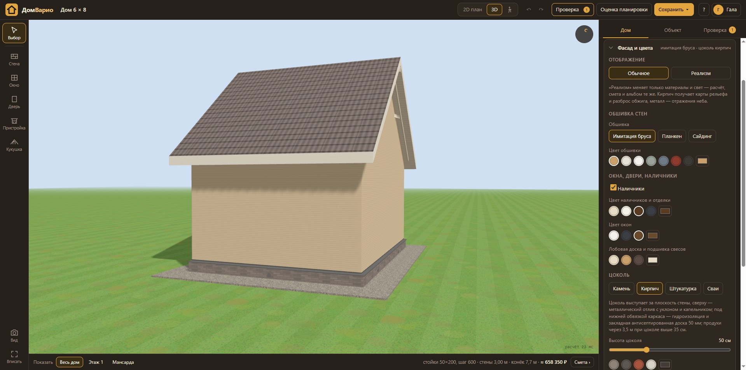
Task: Open the Гала user avatar
Action: 718,10
